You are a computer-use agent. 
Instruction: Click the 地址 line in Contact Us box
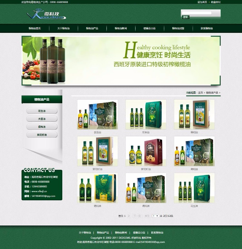(x=41, y=177)
